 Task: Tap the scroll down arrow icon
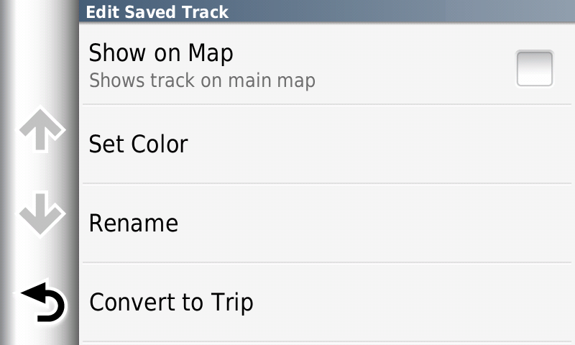(x=42, y=213)
